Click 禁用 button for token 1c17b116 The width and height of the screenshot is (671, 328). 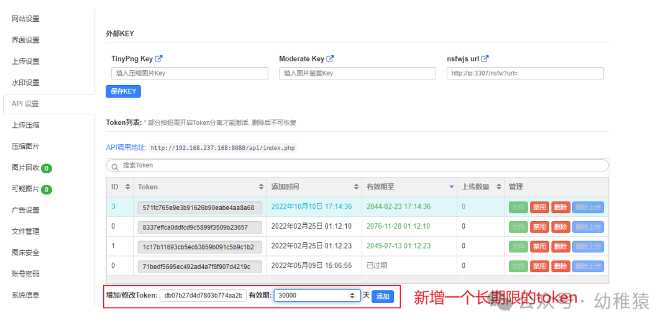coord(540,247)
